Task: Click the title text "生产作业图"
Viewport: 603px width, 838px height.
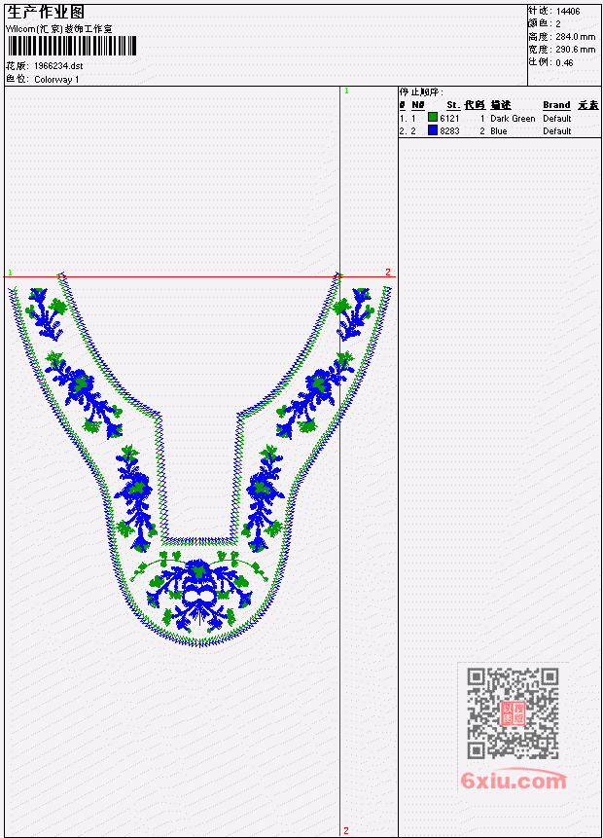Action: click(x=46, y=12)
